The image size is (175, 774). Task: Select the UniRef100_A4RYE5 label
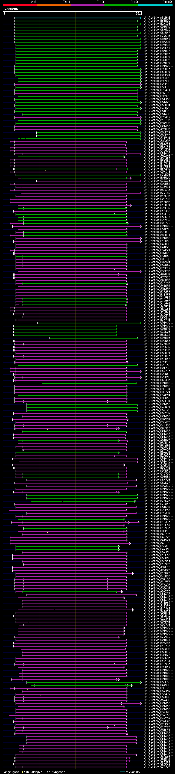(x=157, y=371)
